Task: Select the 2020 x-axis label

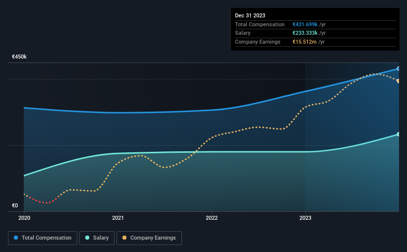Action: click(x=24, y=218)
